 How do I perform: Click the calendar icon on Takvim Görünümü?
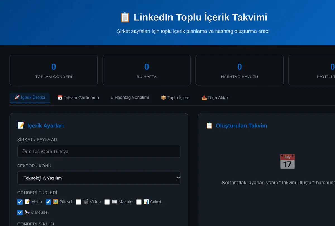coord(60,98)
